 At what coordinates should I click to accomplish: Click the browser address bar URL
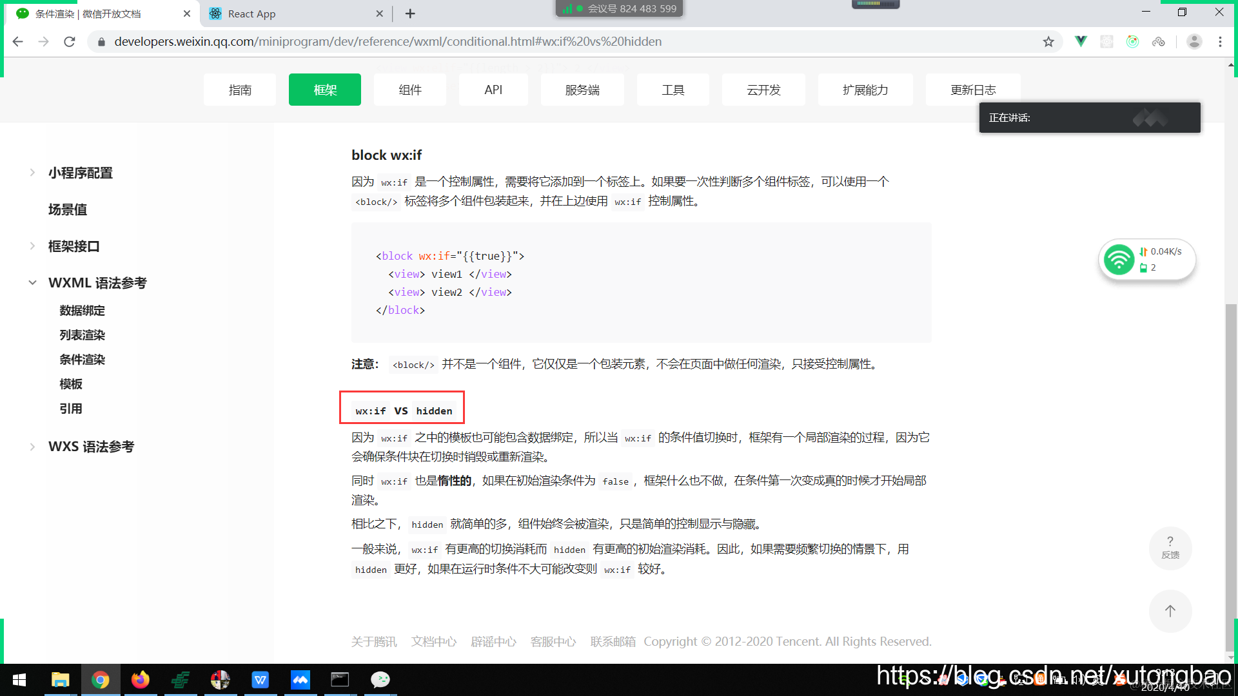[x=387, y=42]
